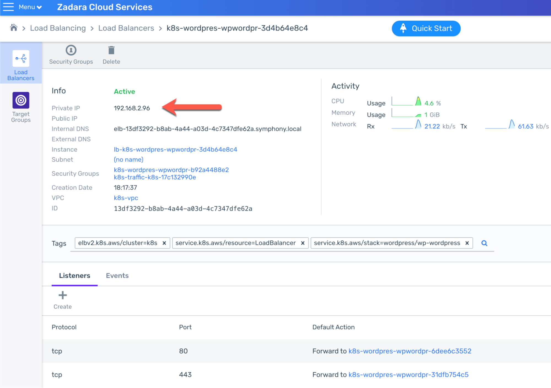Click the 1 GiB memory value
The width and height of the screenshot is (551, 388).
tap(432, 115)
